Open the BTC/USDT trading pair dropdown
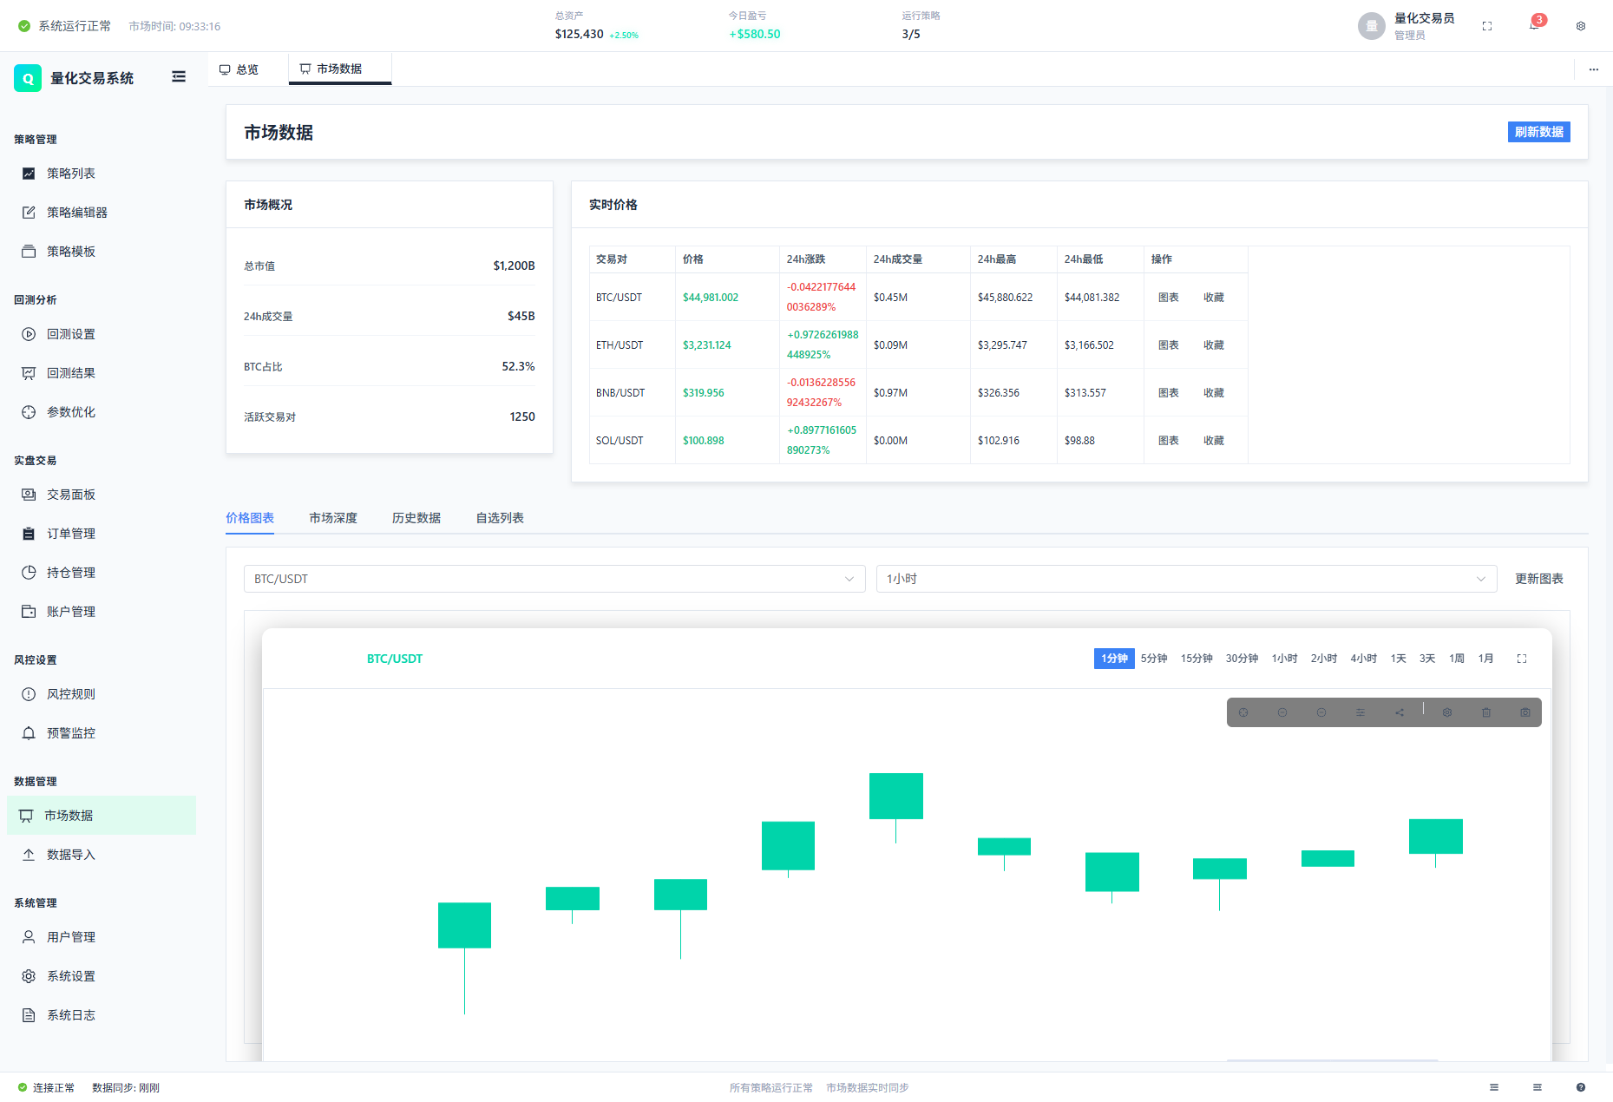This screenshot has height=1102, width=1613. point(554,579)
